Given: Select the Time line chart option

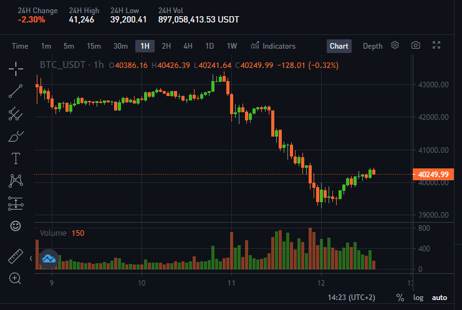Looking at the screenshot, I should coord(20,46).
